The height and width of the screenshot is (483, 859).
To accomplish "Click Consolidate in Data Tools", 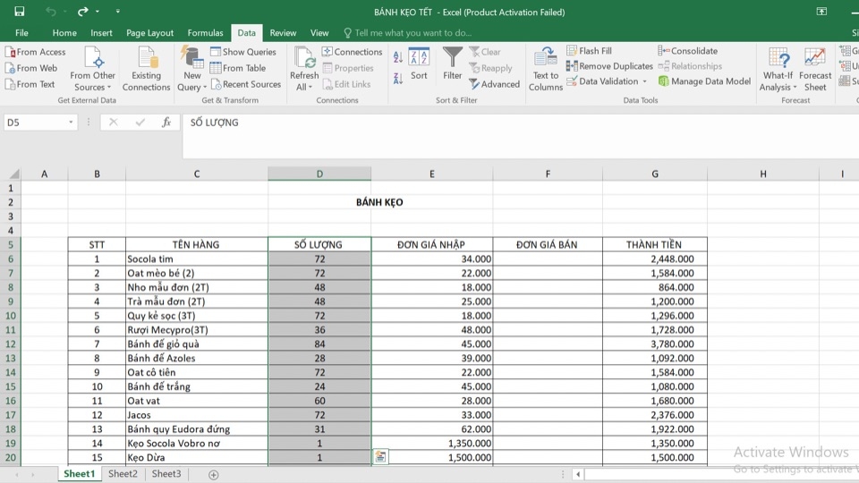I will point(687,51).
